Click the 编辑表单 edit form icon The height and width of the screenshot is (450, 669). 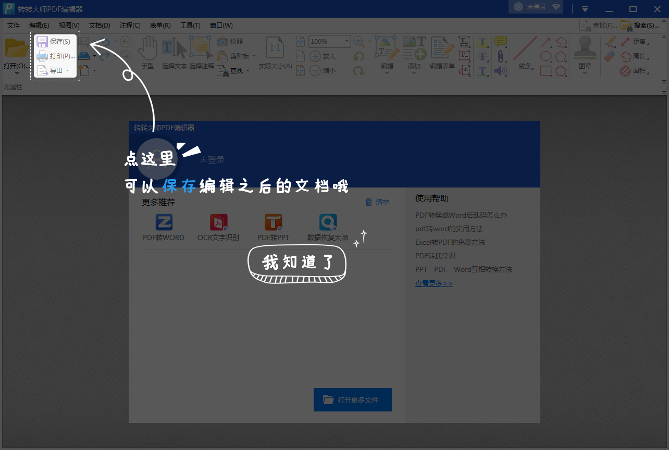(442, 47)
